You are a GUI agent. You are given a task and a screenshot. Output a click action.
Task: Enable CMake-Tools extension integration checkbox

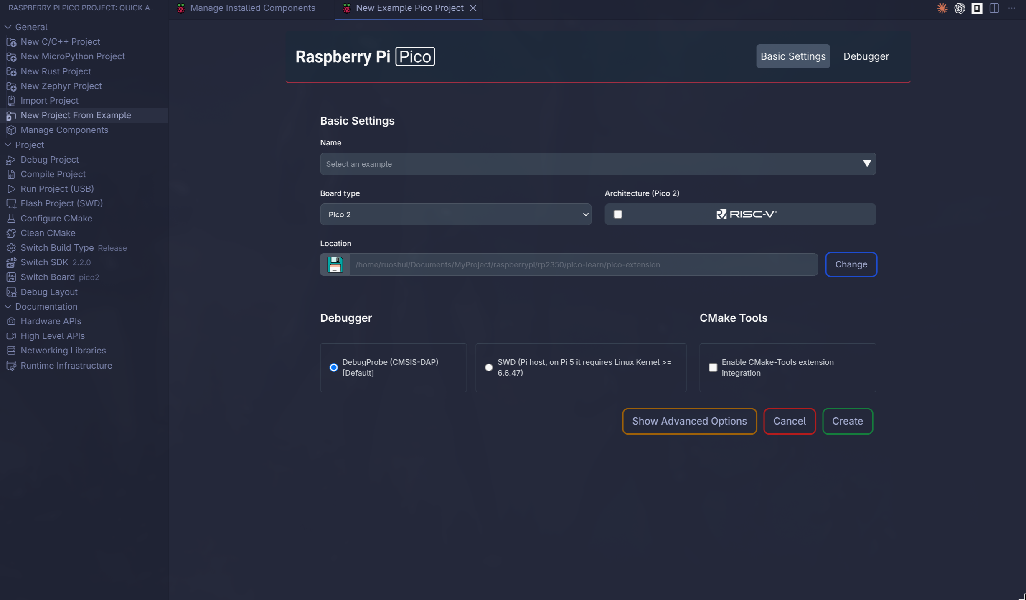tap(713, 367)
